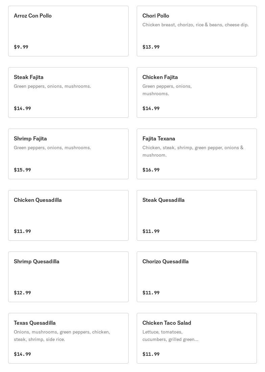Open the Arroz Con Pollo menu item
This screenshot has width=265, height=372.
coord(68,31)
